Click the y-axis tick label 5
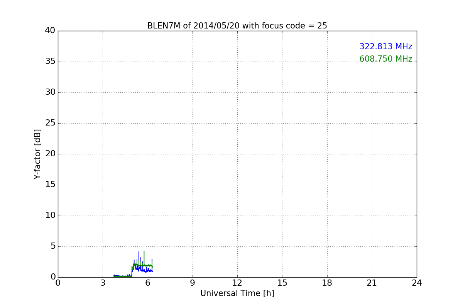This screenshot has width=463, height=308. pyautogui.click(x=53, y=246)
